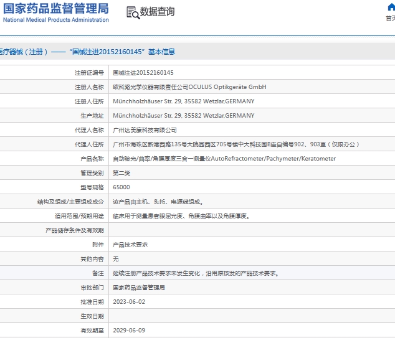Click the 国家药品监督管理局 logo title
This screenshot has height=338, width=395.
55,8
